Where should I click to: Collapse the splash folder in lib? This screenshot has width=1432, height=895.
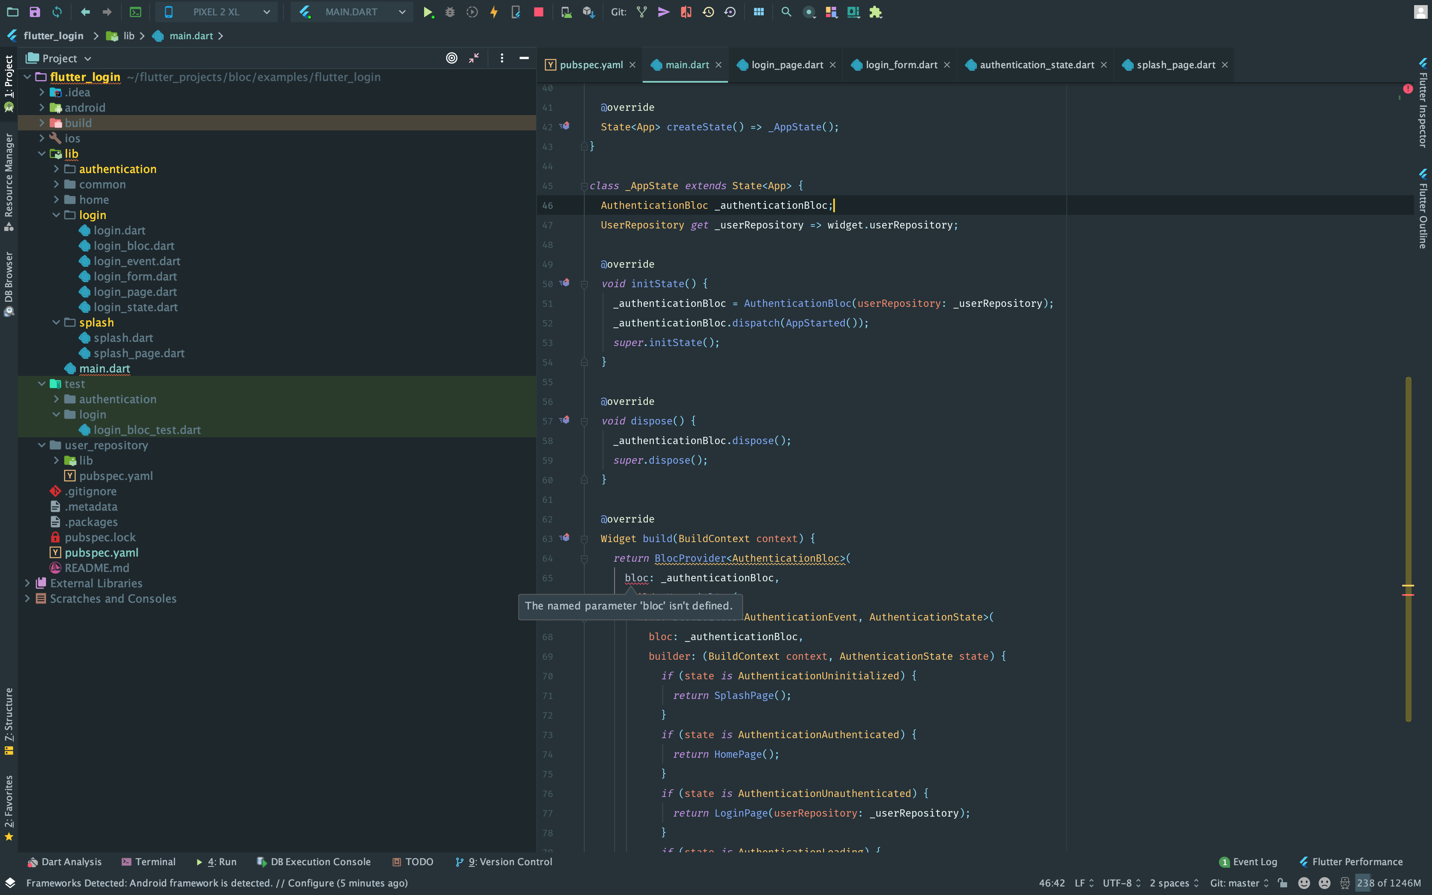pos(56,323)
